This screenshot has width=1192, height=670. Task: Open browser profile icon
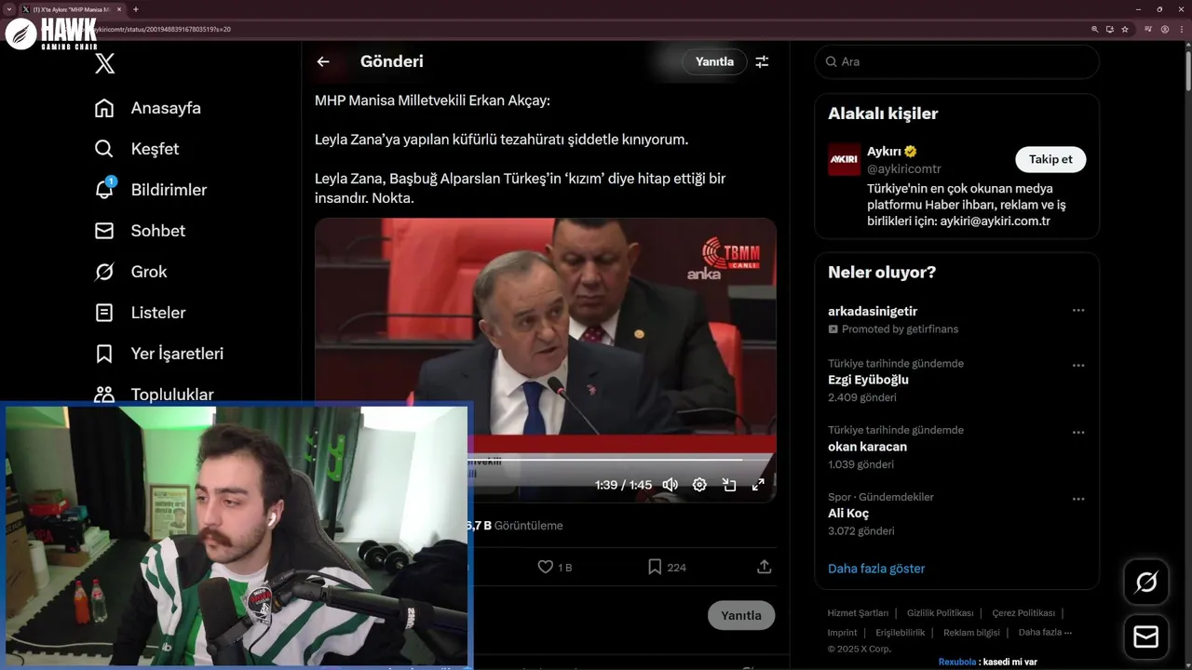(x=1165, y=30)
